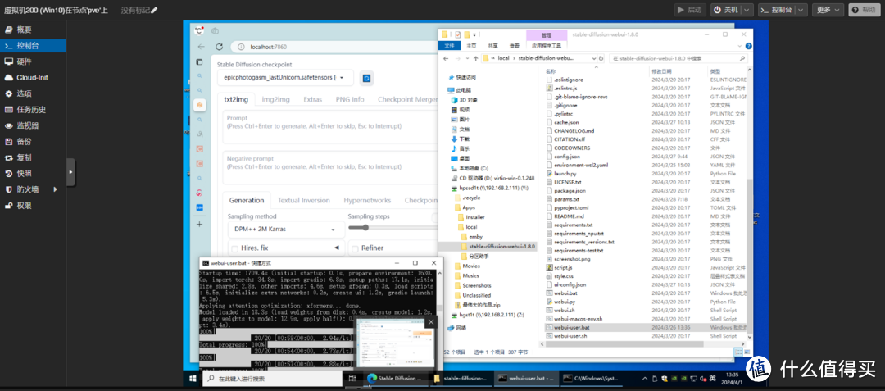Open the top toolbar 控制台 dropdown arrow
Screen dimensions: 885x391
tap(801, 10)
